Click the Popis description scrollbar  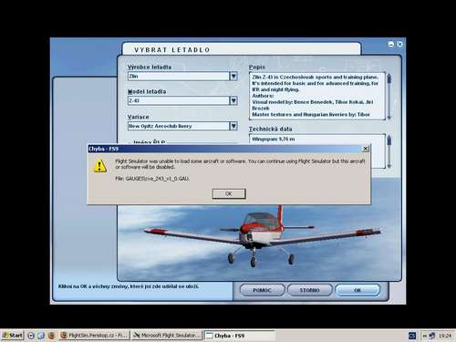tap(389, 96)
